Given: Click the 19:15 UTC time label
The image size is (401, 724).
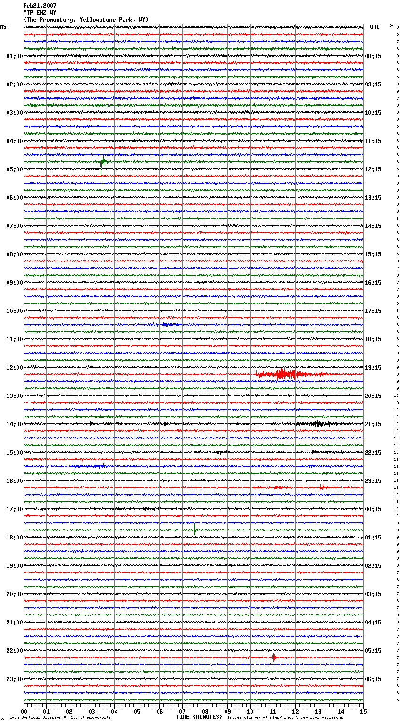Looking at the screenshot, I should [373, 368].
